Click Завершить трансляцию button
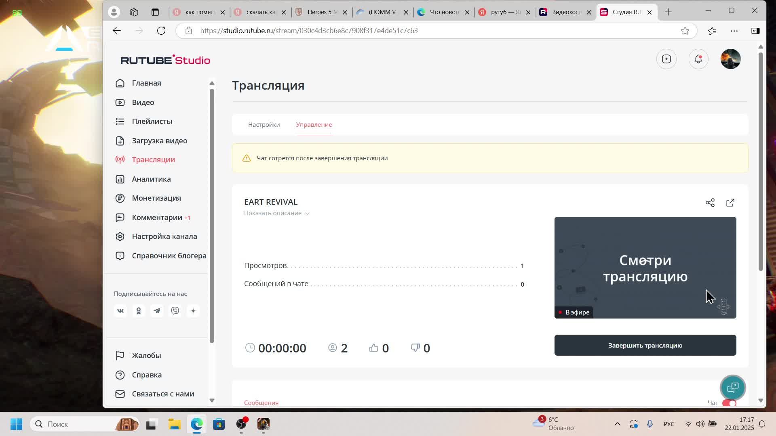The image size is (776, 436). 645,345
